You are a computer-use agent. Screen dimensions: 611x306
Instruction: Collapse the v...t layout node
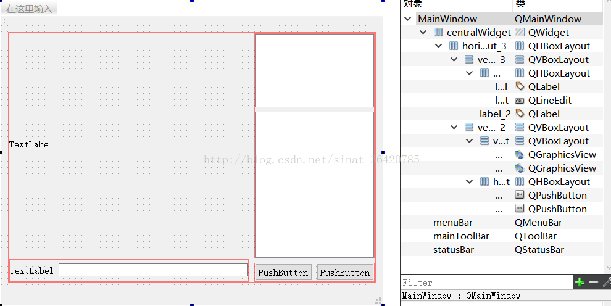pos(470,141)
